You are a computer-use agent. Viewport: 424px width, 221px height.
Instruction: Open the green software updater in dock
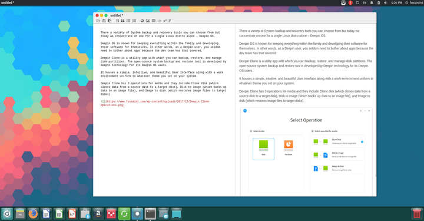point(124,214)
